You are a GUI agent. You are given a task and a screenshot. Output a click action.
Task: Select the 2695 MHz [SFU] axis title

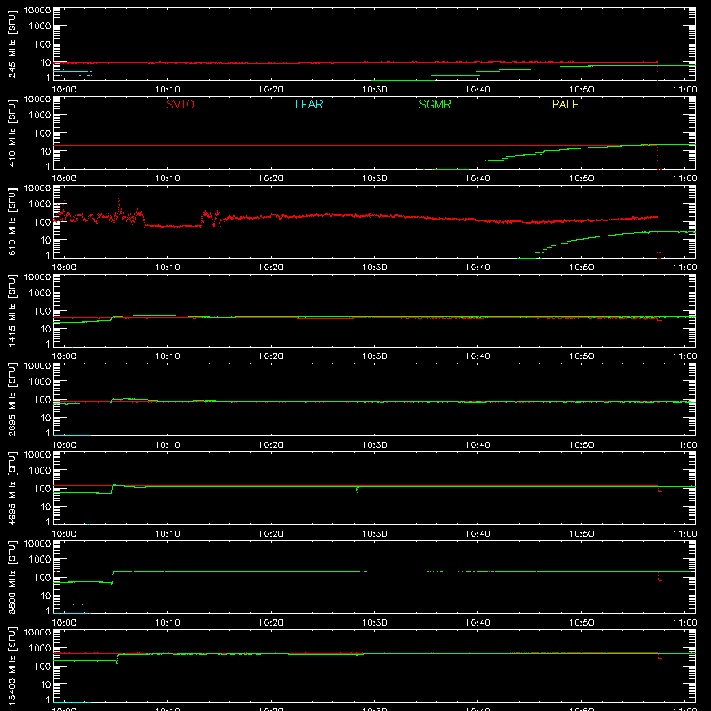(12, 399)
